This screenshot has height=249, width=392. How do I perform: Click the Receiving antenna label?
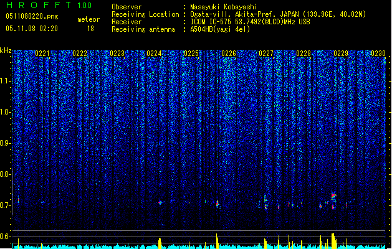(143, 29)
